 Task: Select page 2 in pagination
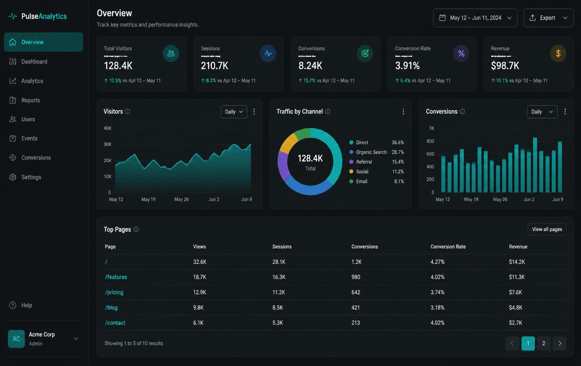(x=544, y=343)
